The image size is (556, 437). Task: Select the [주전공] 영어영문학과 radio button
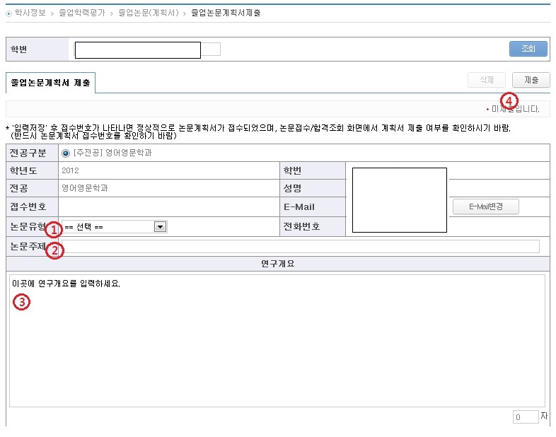click(x=66, y=153)
